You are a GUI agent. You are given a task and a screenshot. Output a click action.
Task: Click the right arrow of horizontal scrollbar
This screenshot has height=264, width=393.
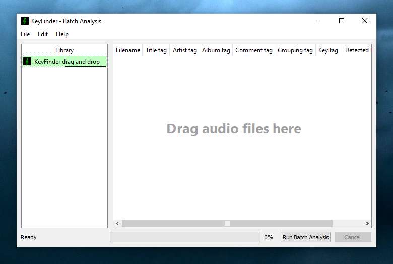pos(367,223)
